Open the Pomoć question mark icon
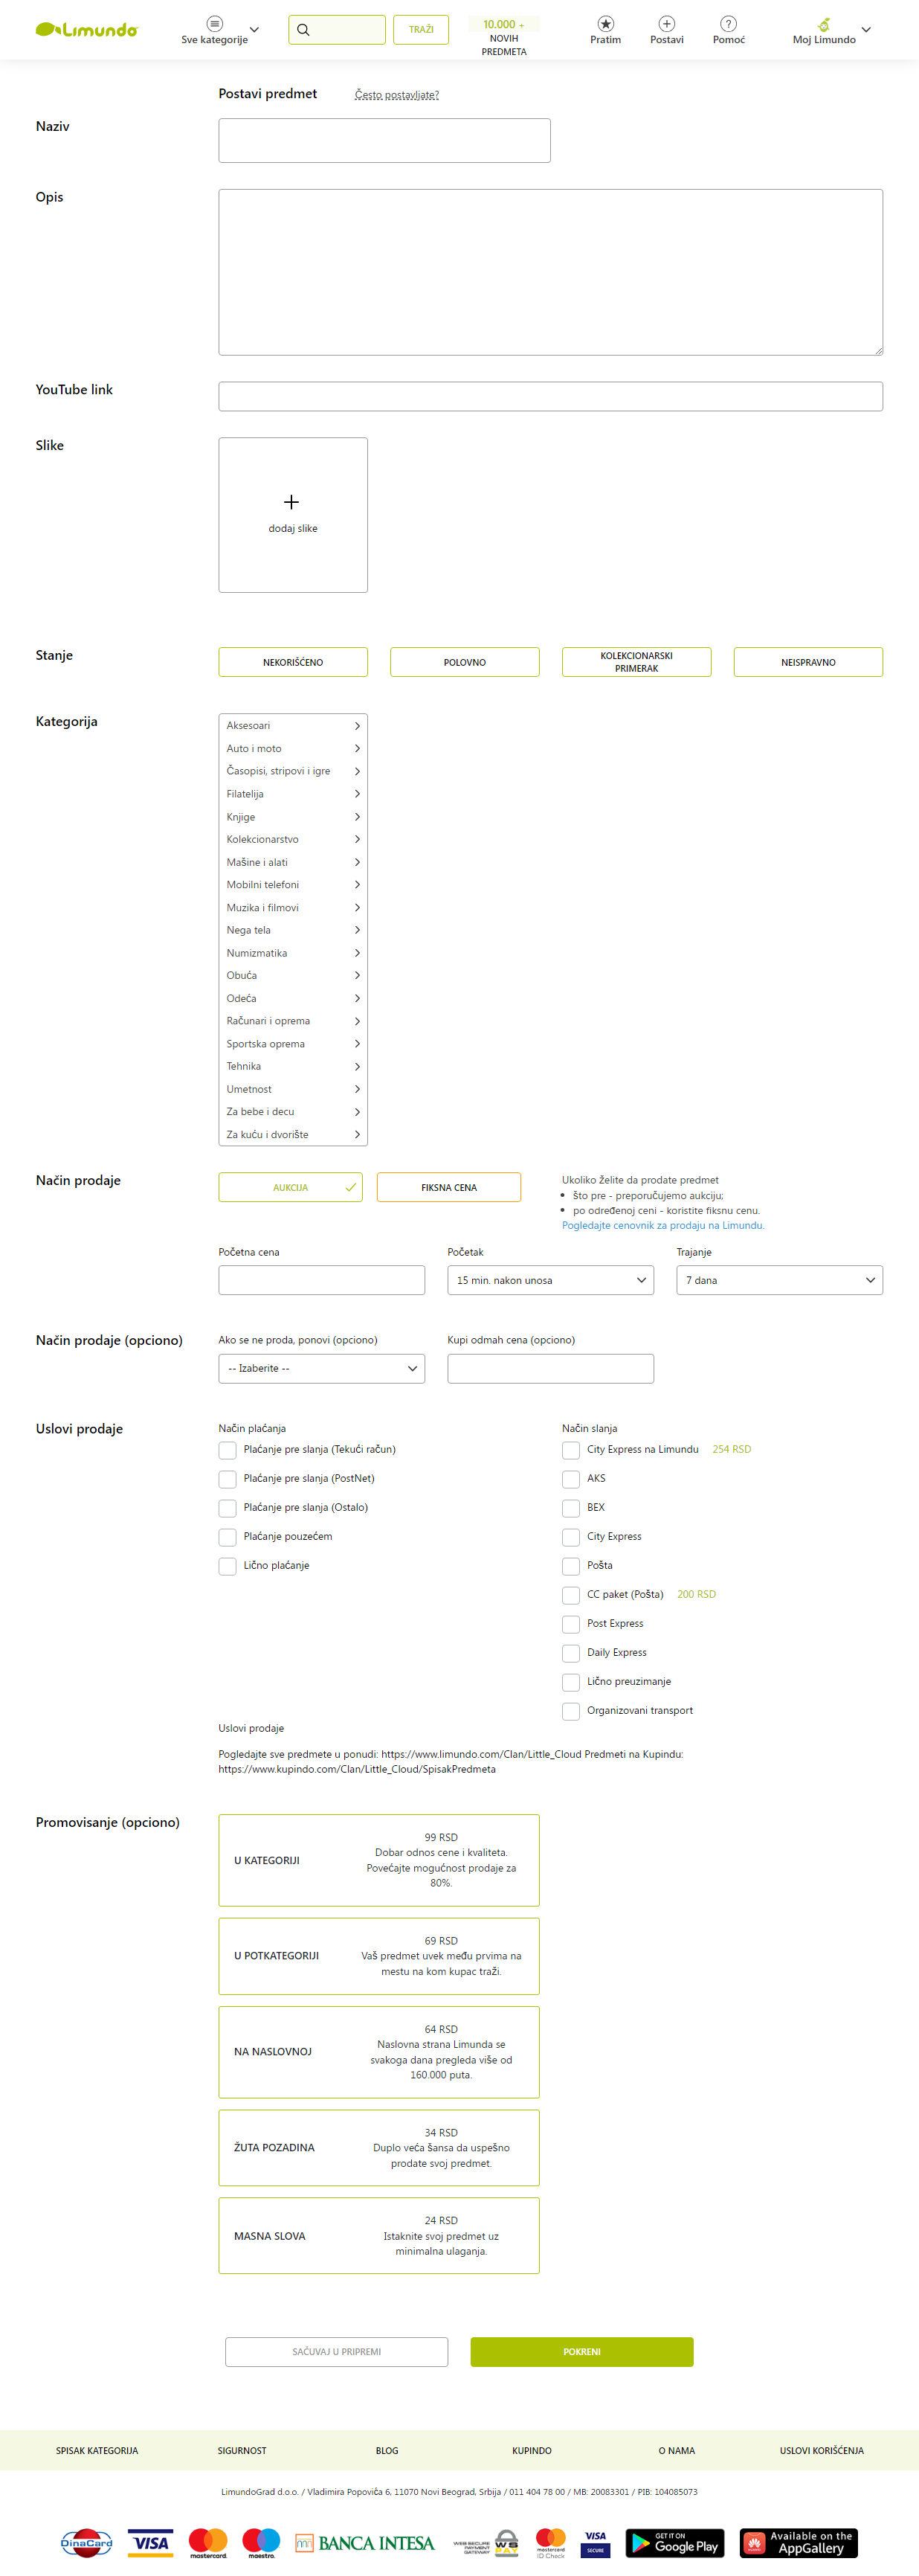The image size is (919, 2576). pyautogui.click(x=728, y=24)
